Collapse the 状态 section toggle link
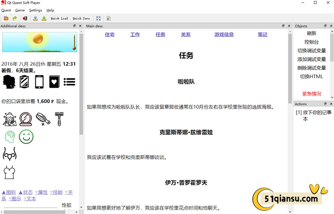334x214 pixels. click(26, 192)
